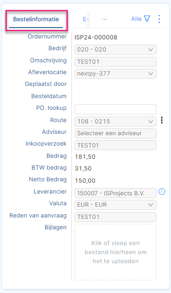Expand the Bedrijf dropdown arrow
Image resolution: width=171 pixels, height=293 pixels.
click(151, 50)
